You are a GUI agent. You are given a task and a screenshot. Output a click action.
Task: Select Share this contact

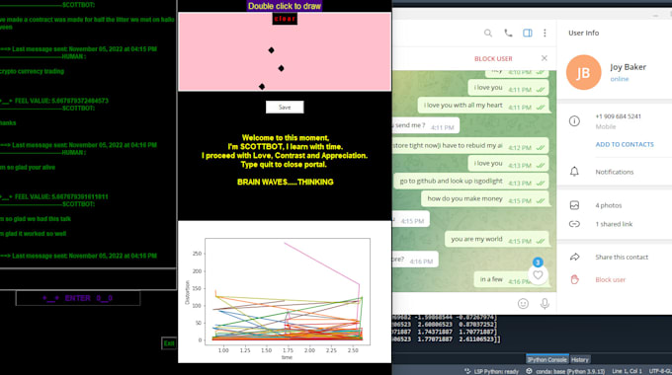pos(622,257)
